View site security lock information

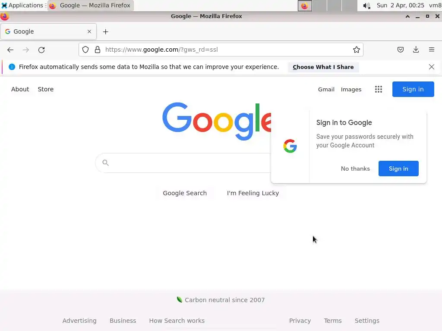click(98, 50)
